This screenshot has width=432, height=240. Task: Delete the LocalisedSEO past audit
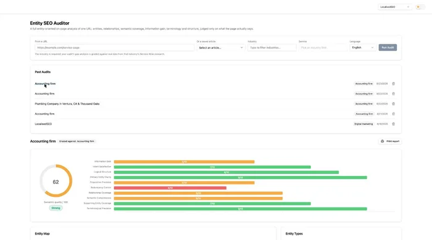coord(394,124)
